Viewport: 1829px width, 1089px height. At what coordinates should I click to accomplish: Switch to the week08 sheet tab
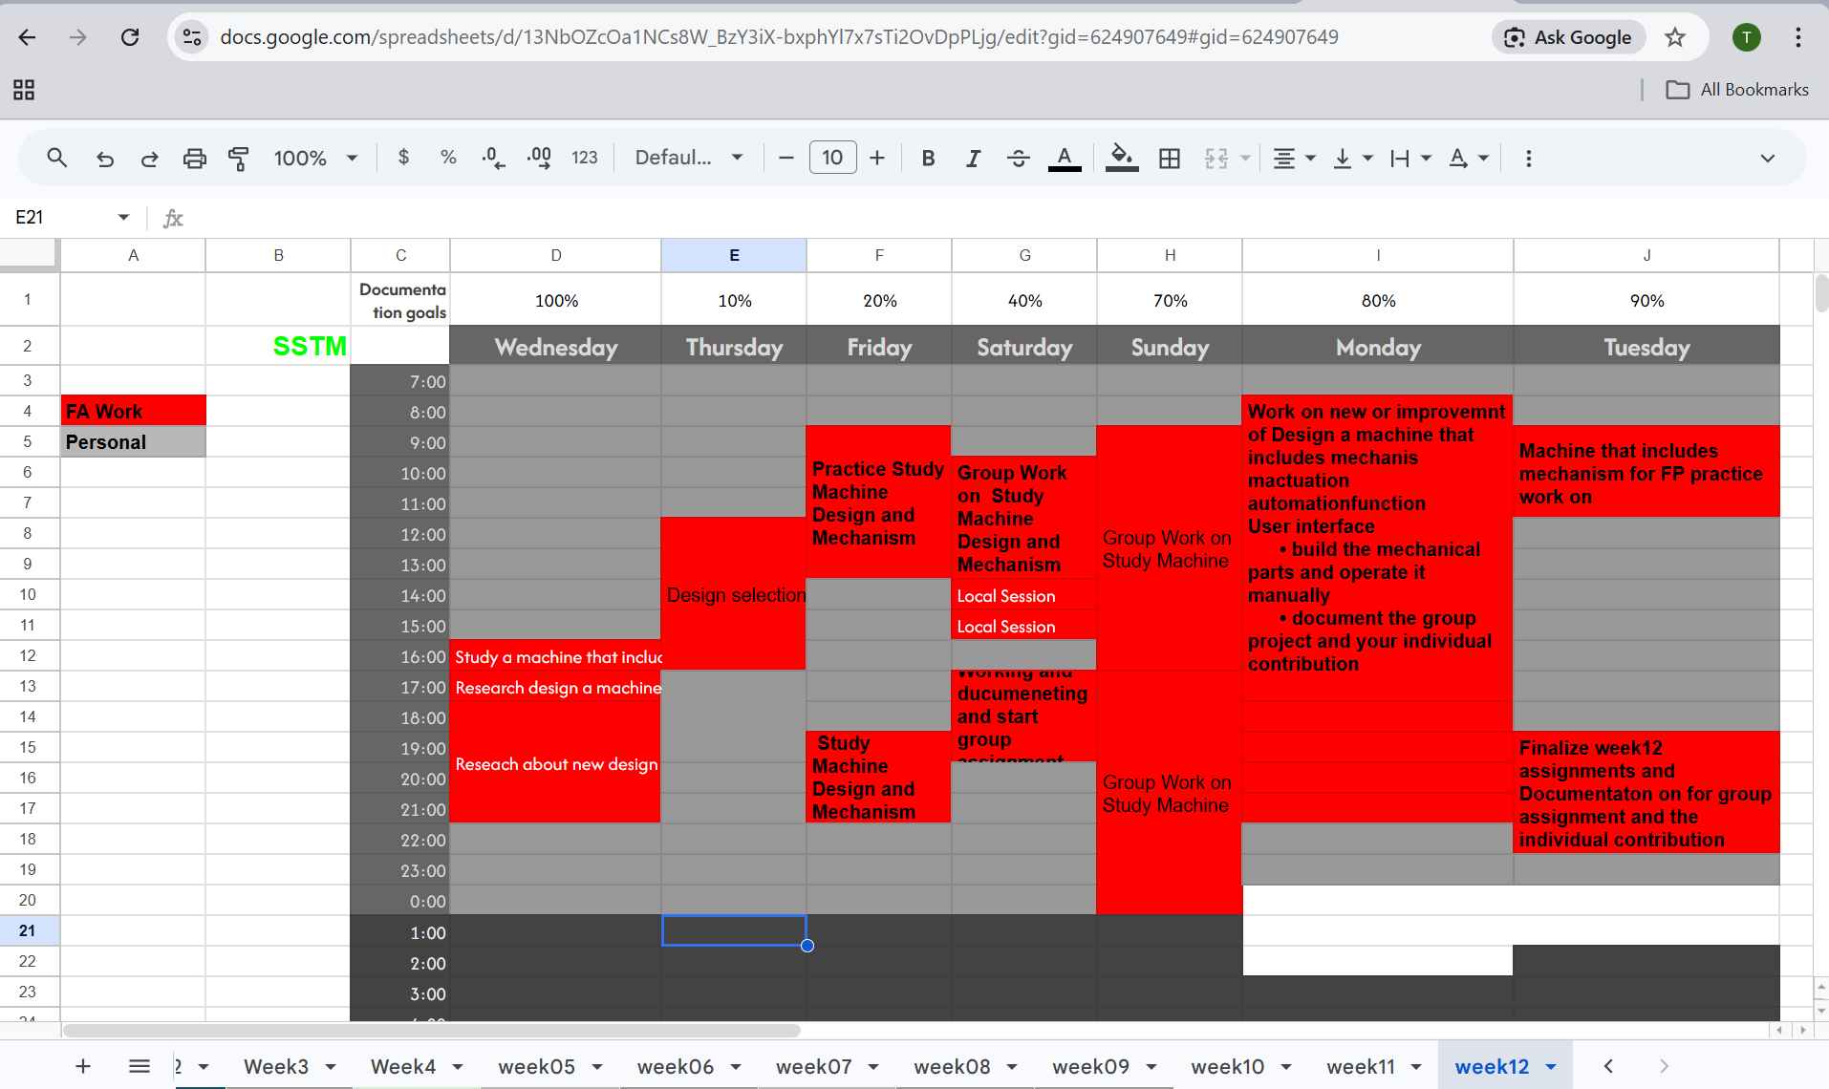[952, 1066]
